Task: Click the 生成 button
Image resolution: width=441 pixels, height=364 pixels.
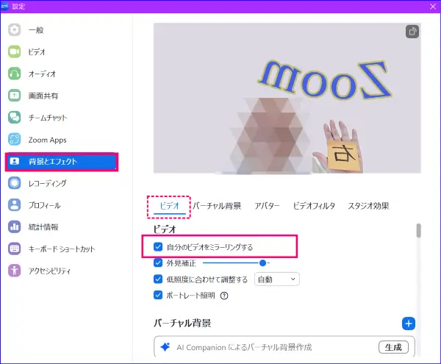Action: click(393, 347)
